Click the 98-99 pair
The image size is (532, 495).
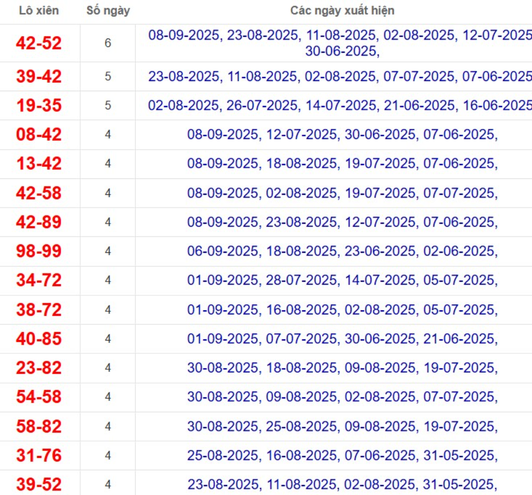pos(39,251)
